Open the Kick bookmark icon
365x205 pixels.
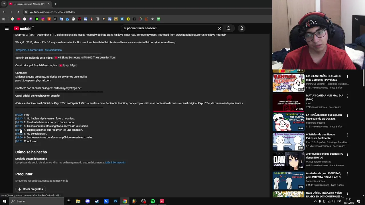click(x=37, y=19)
